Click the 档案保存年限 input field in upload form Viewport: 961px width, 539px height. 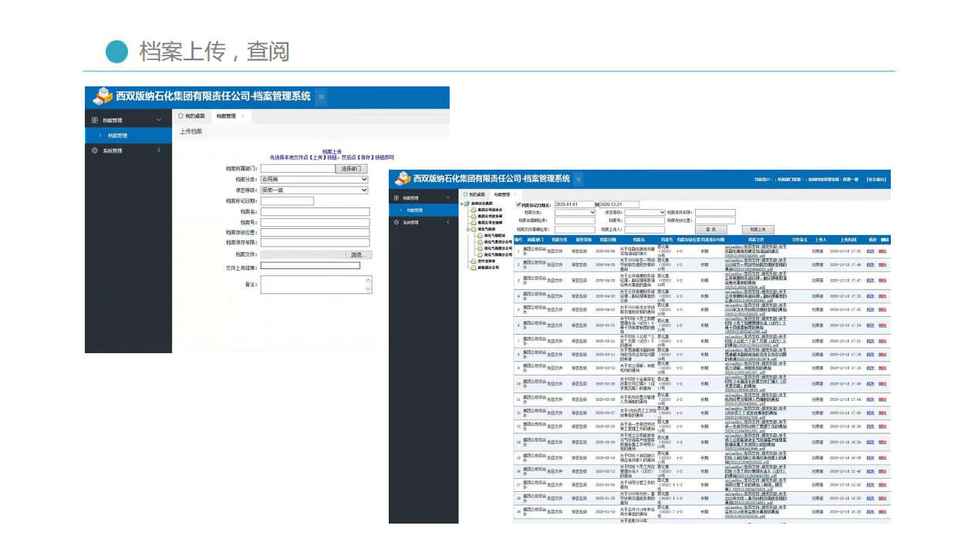click(x=315, y=242)
